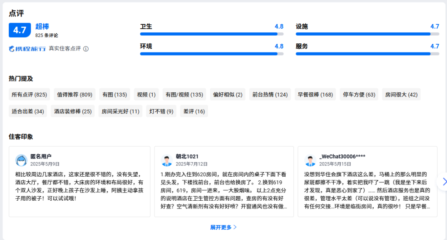Toggle the 值得推荐 (809) filter tag
447x240 pixels.
74,94
